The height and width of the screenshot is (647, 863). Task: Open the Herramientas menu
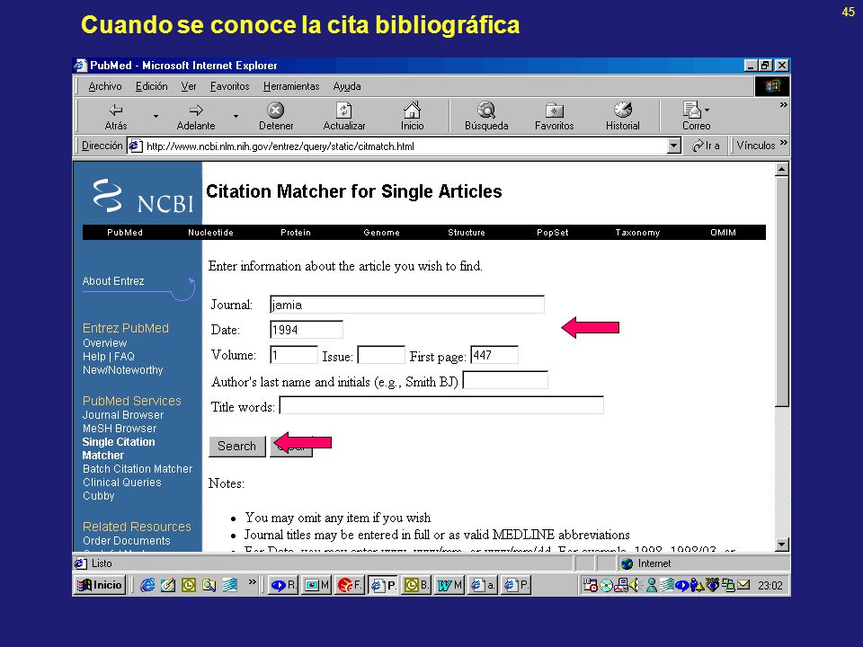click(x=291, y=86)
